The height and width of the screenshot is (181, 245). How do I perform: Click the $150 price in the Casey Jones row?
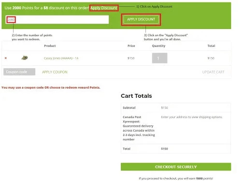click(131, 58)
